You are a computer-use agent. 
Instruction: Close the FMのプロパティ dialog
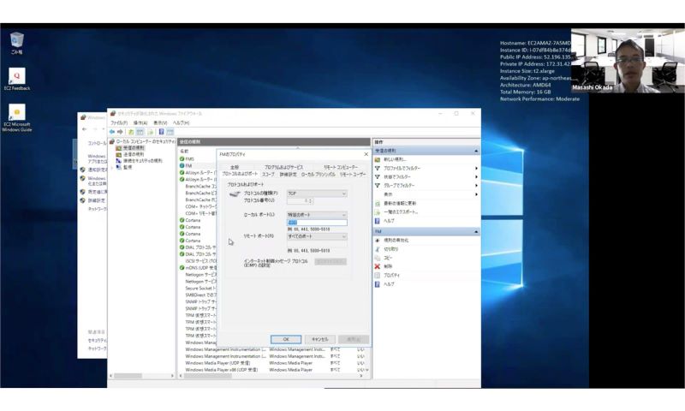pyautogui.click(x=366, y=154)
